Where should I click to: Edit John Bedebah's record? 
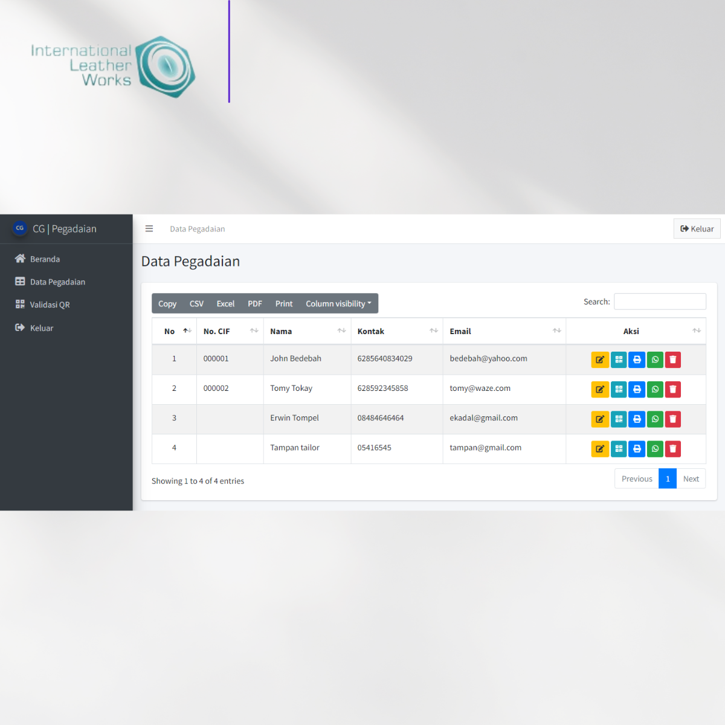pos(600,359)
